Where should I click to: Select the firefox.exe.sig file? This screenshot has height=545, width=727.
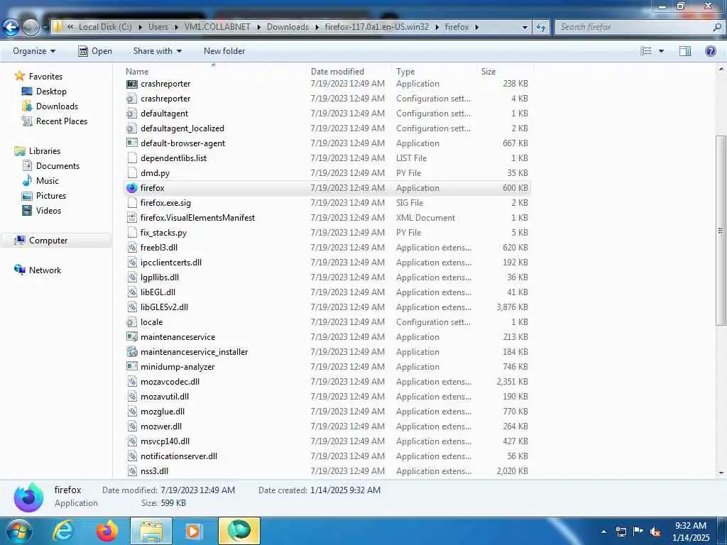327,202
